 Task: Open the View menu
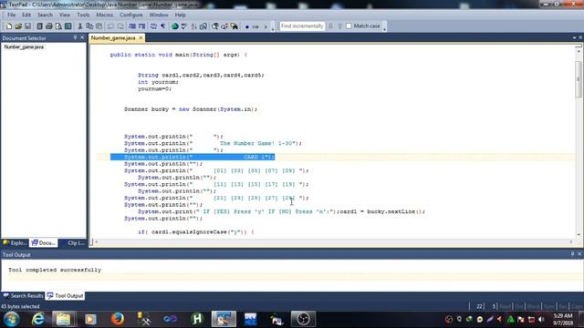tap(65, 15)
